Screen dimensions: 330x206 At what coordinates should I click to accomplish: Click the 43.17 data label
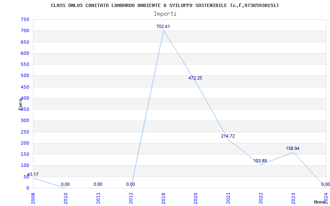pos(33,174)
